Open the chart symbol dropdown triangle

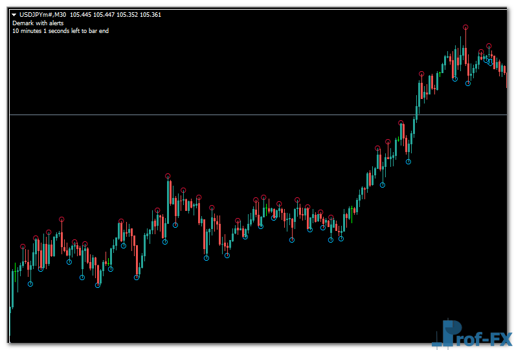pos(14,15)
